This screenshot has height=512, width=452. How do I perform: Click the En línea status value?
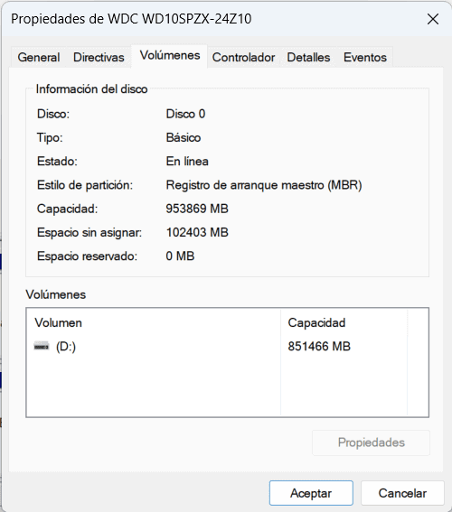(187, 162)
